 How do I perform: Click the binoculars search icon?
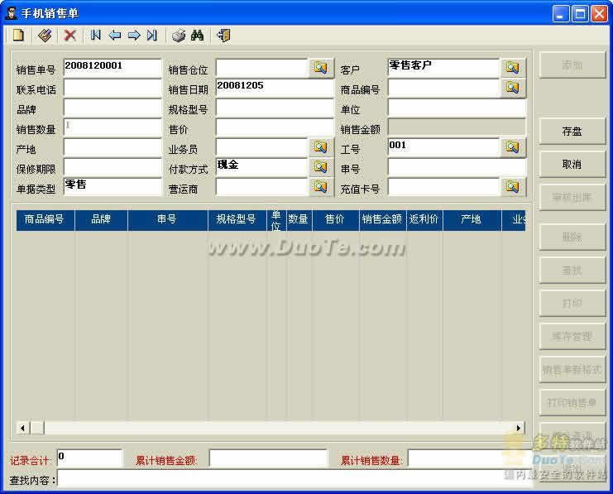(197, 36)
